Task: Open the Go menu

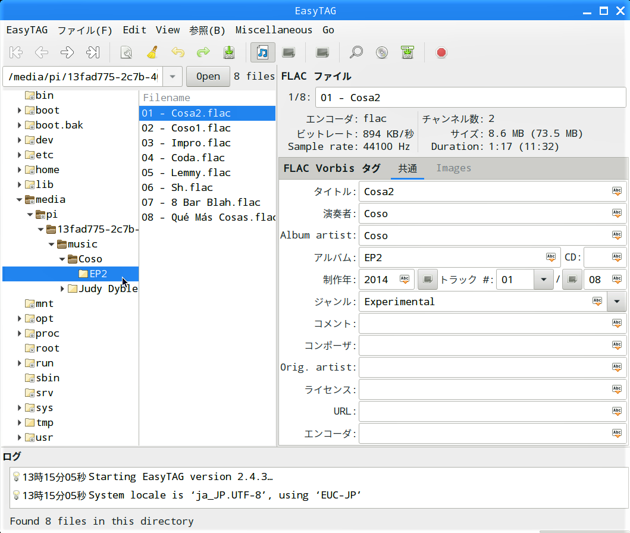Action: tap(328, 30)
